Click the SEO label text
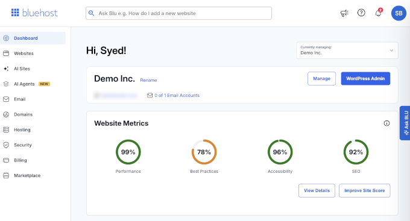The height and width of the screenshot is (221, 410). (x=356, y=172)
